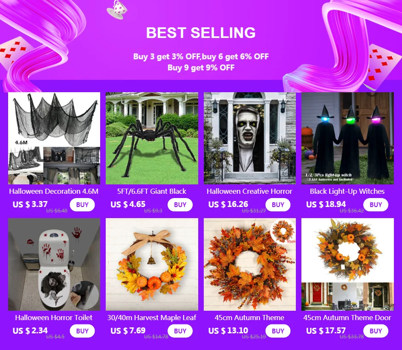The height and width of the screenshot is (350, 402).
Task: Open the bloody toilet sticker image
Action: [x=54, y=265]
